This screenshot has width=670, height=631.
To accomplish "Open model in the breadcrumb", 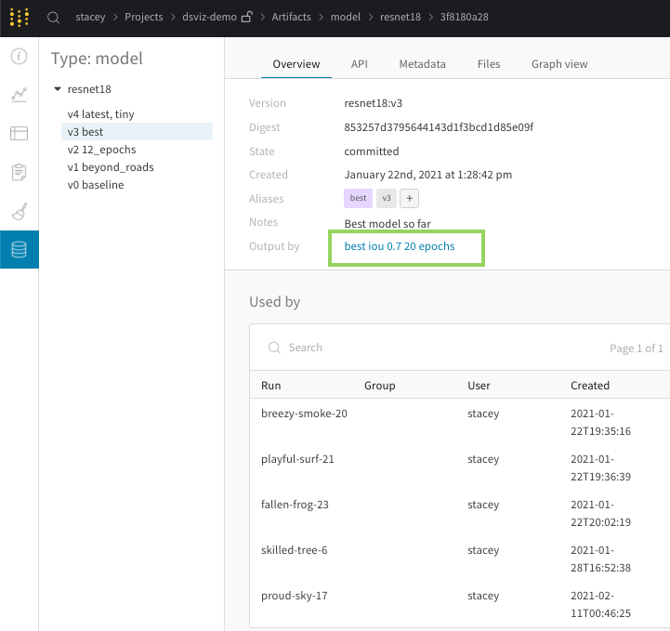I will click(x=346, y=17).
